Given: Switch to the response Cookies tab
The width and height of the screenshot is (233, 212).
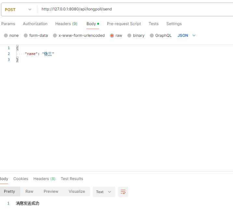Looking at the screenshot, I should (x=21, y=179).
